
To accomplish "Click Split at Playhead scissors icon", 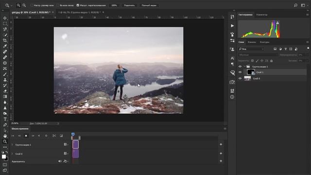I will (54, 136).
